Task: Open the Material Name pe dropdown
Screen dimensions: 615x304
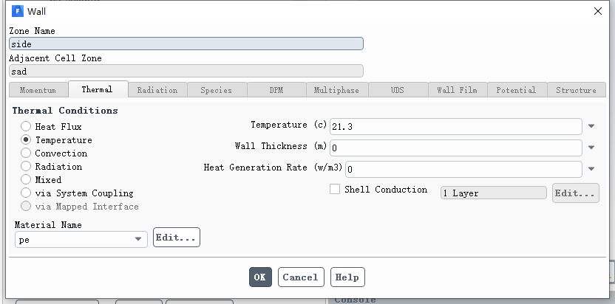Action: point(81,239)
